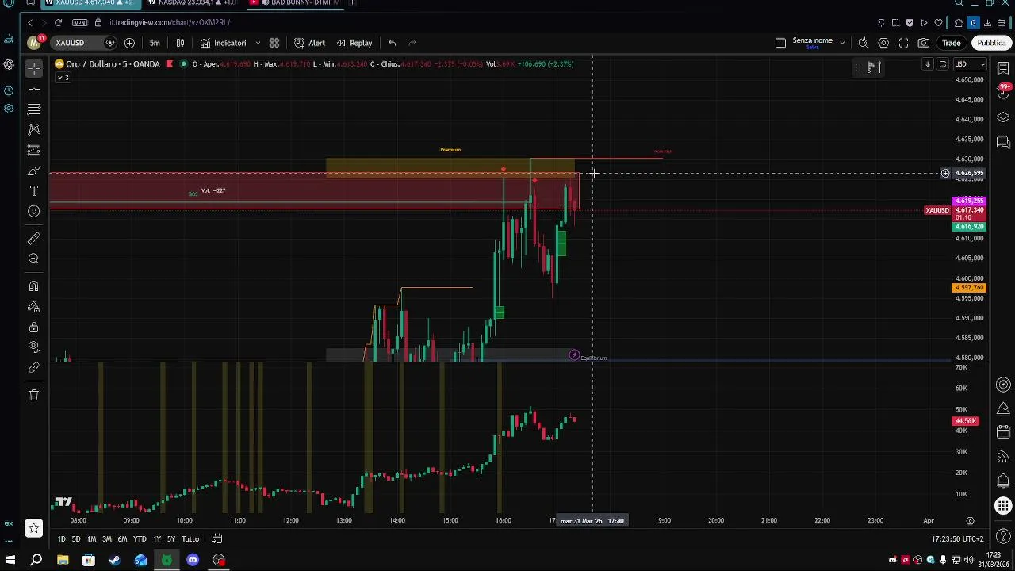
Task: Open the timezone menu showing UTC+2
Action: 957,539
